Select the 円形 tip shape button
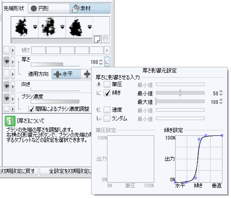 point(49,9)
